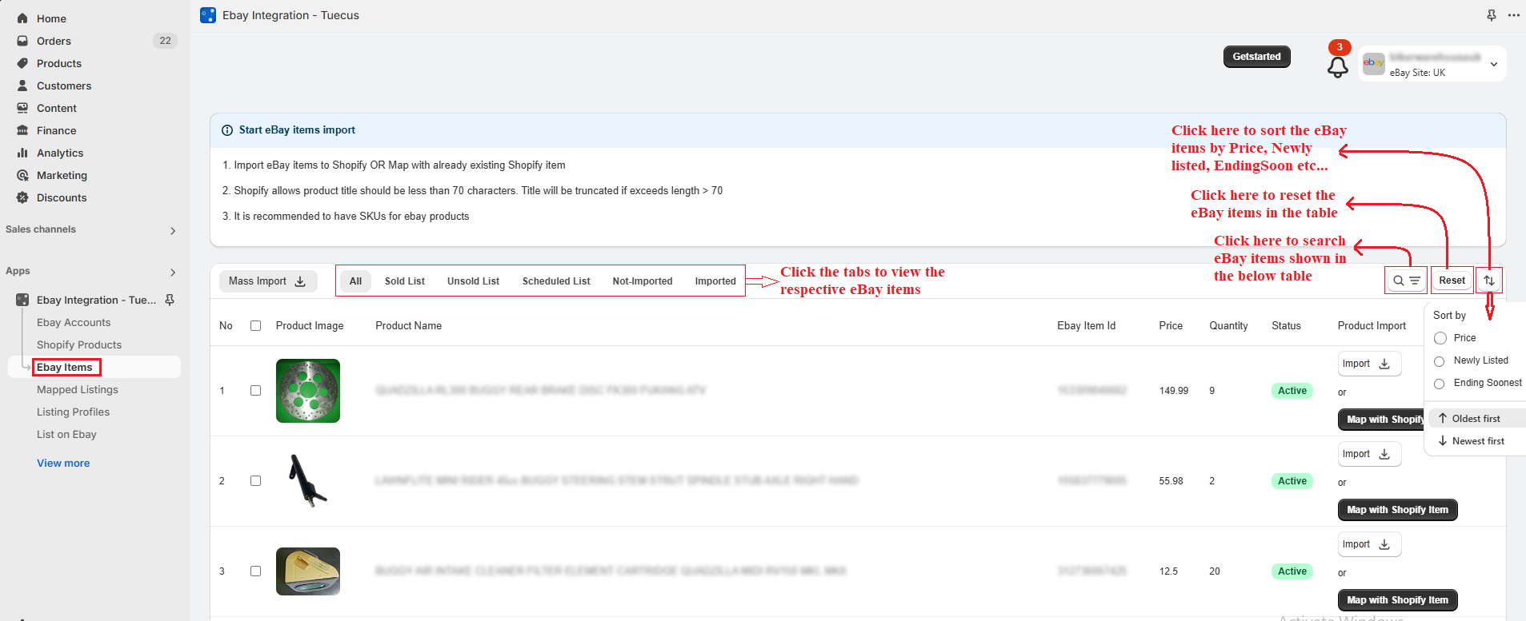Open Shopify Products in sidebar
Viewport: 1526px width, 621px height.
pyautogui.click(x=79, y=344)
